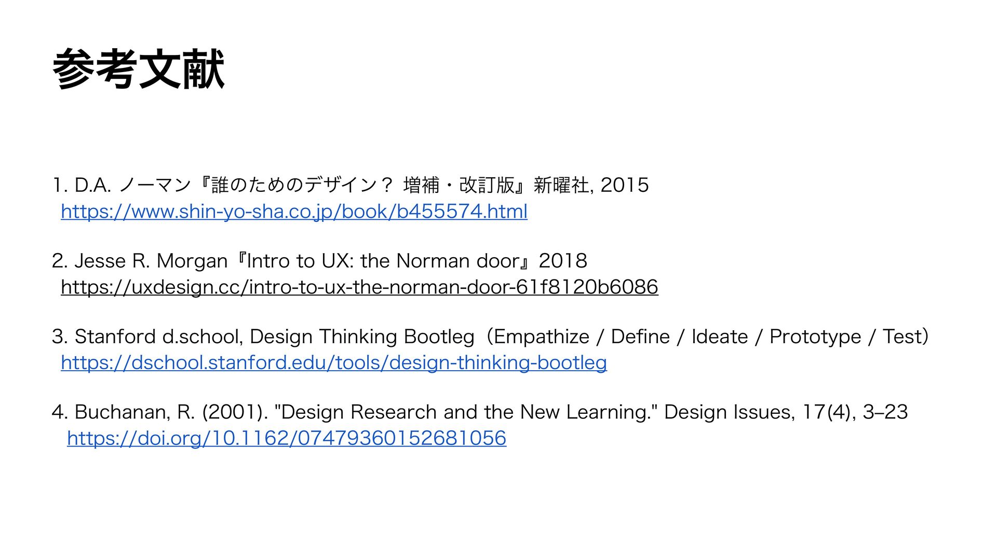Click the 参考文献 slide title

point(139,69)
